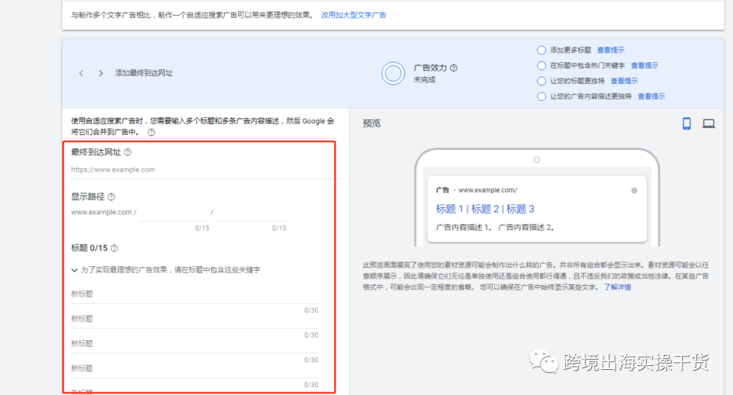Switch preview to desktop laptop icon
Viewport: 733px width, 395px height.
[x=709, y=124]
